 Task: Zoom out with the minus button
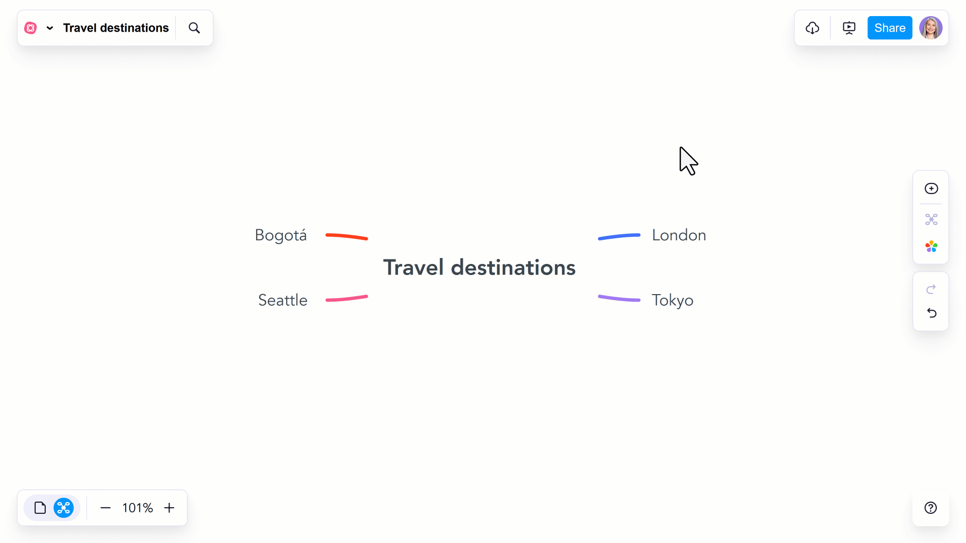tap(105, 508)
